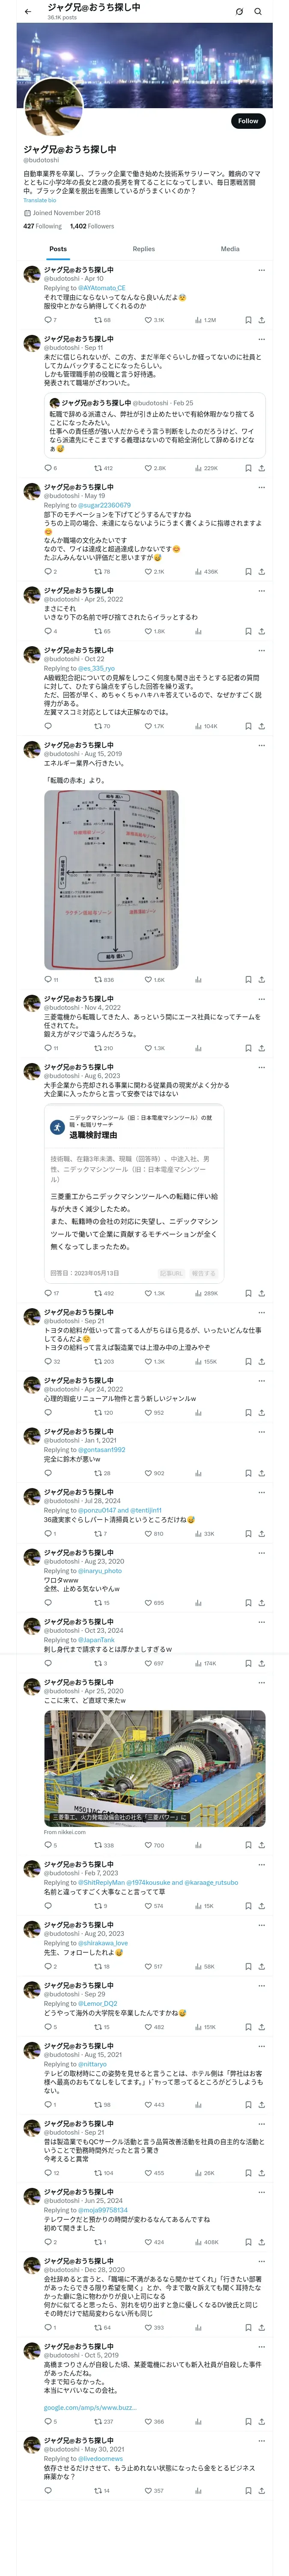This screenshot has width=289, height=2576.
Task: Share the Oct 22 tweet
Action: (261, 726)
